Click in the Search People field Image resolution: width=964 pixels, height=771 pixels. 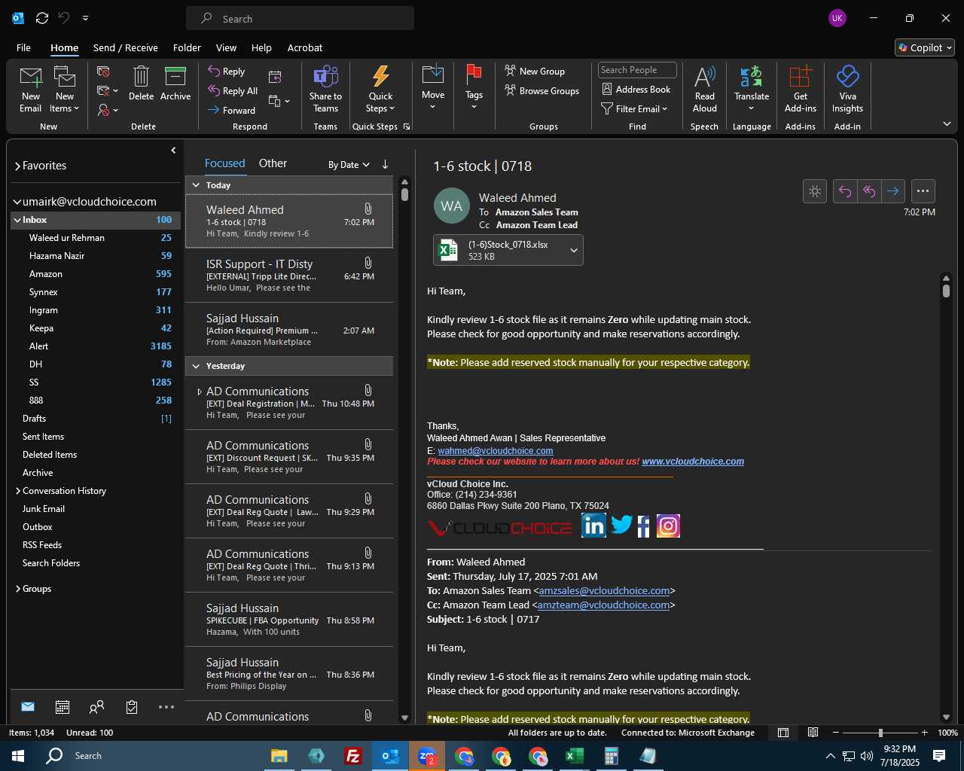pyautogui.click(x=637, y=70)
